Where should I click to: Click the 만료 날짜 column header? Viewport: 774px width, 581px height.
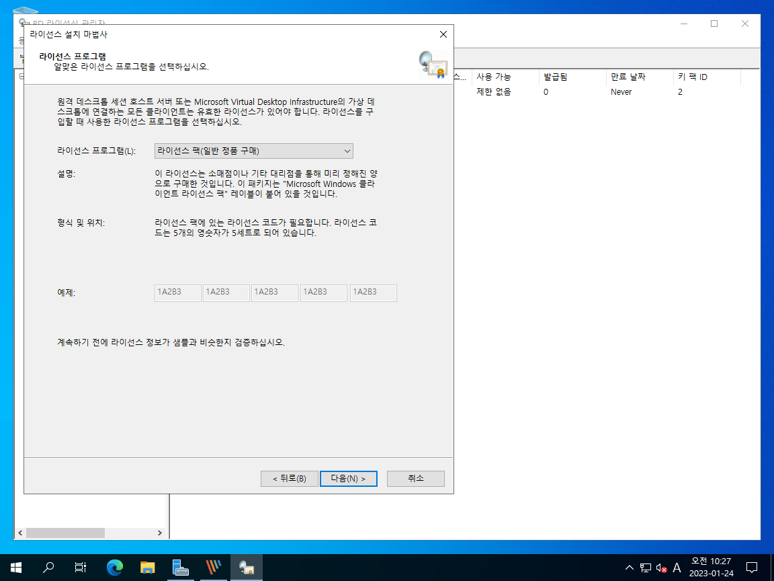coord(639,77)
